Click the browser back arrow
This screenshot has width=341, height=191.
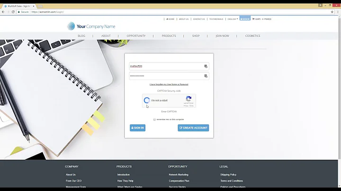(x=3, y=12)
